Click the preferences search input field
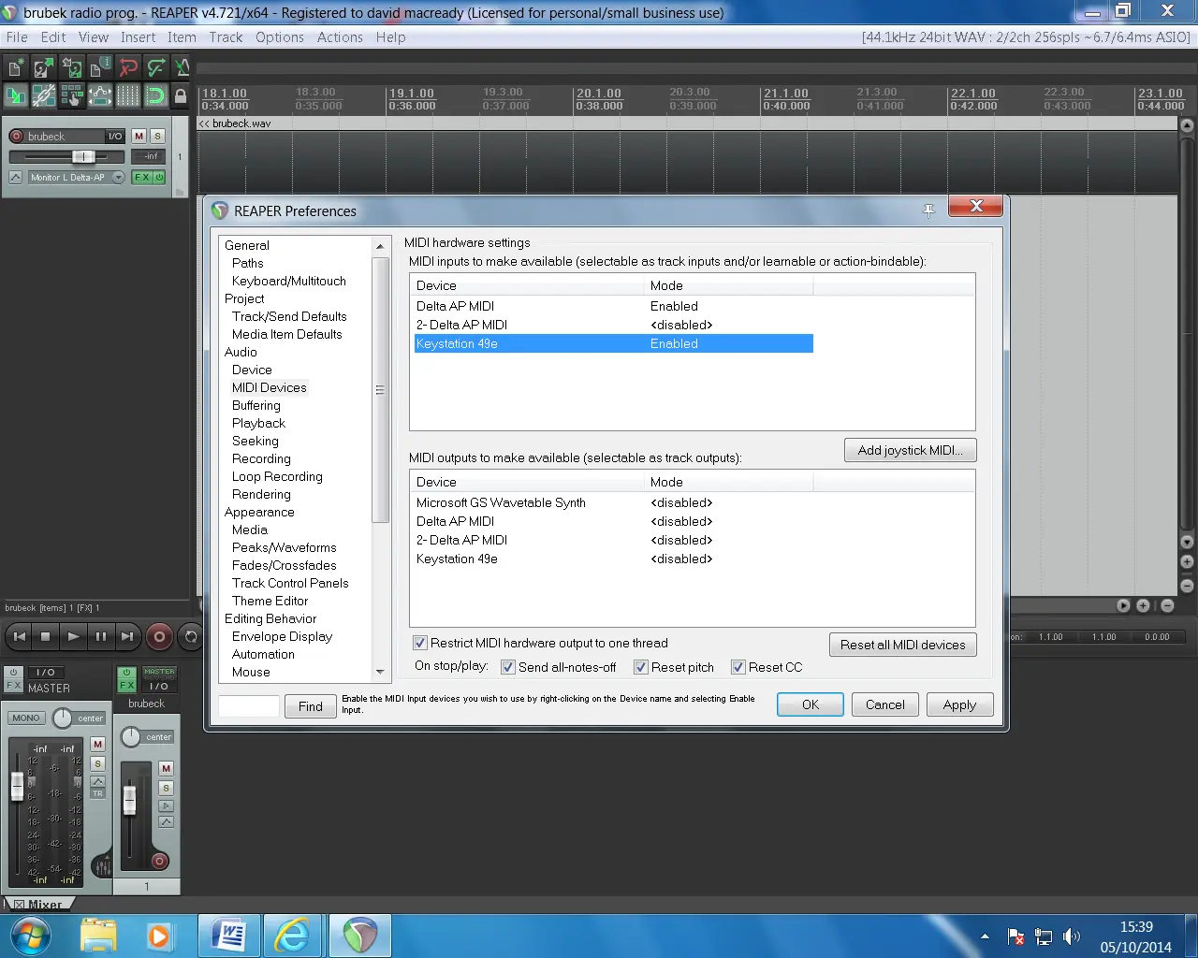The height and width of the screenshot is (958, 1198). 249,706
